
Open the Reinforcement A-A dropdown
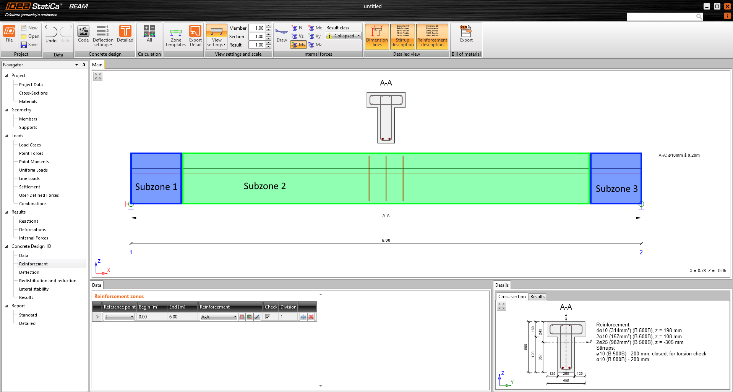click(219, 317)
